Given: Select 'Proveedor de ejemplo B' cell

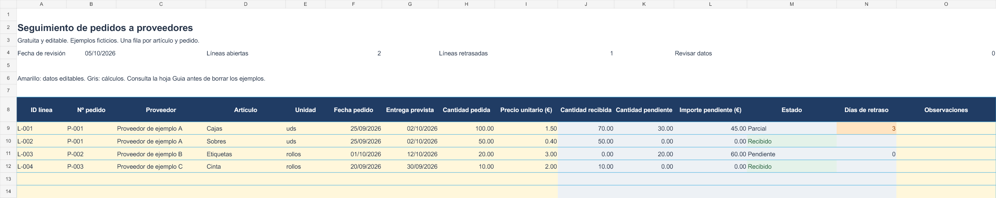Looking at the screenshot, I should (x=161, y=154).
